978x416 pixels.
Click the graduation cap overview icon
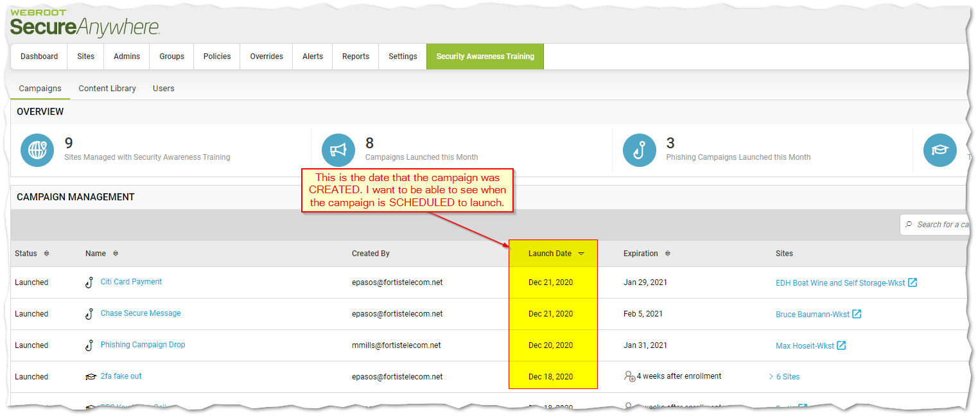[939, 150]
